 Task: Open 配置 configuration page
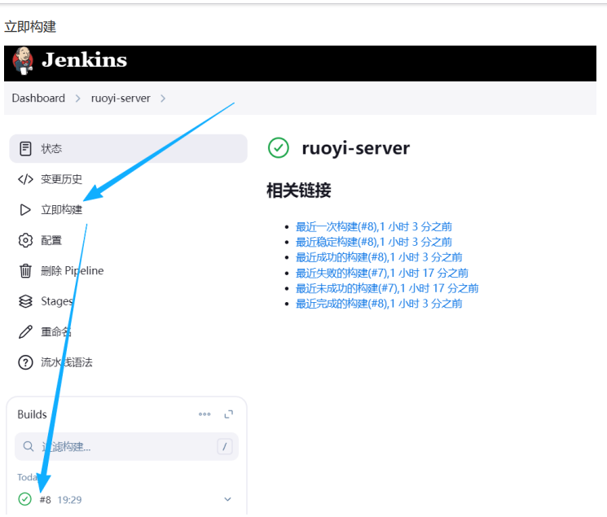[51, 240]
